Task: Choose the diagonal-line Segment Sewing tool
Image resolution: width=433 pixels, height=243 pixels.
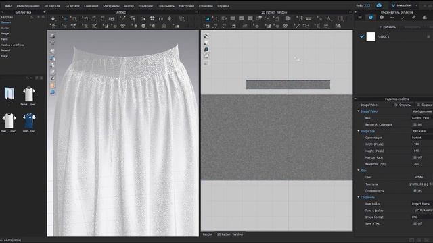Action: 297,26
